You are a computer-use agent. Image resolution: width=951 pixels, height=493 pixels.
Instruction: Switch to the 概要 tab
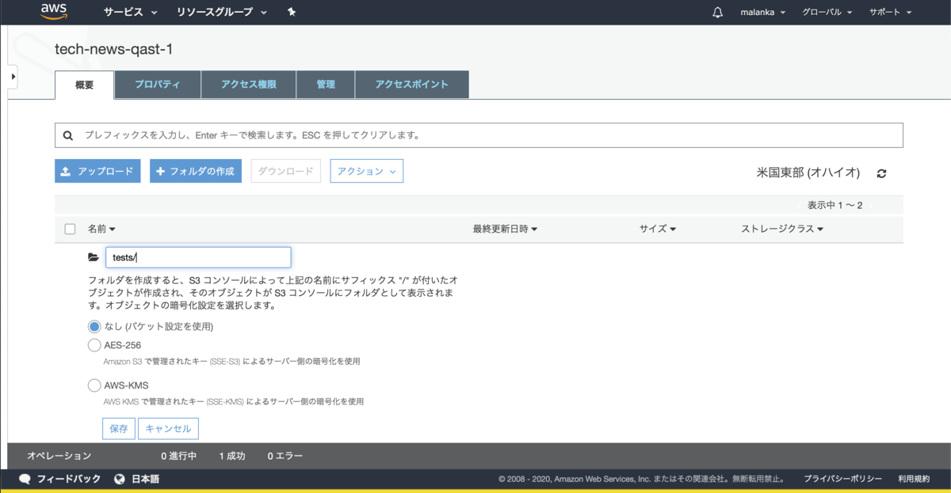[x=85, y=85]
